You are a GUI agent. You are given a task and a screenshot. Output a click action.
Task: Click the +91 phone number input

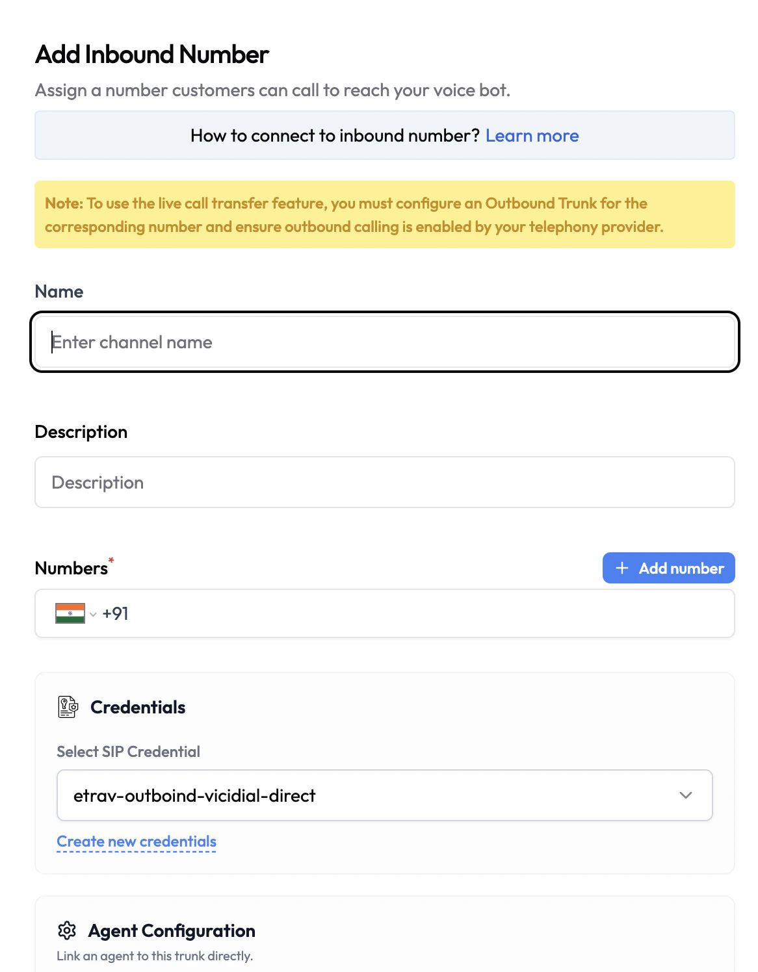[416, 613]
